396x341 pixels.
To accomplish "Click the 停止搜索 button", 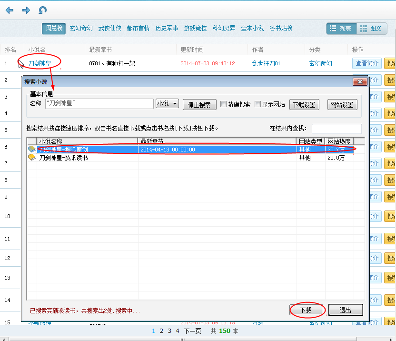I will tap(199, 105).
